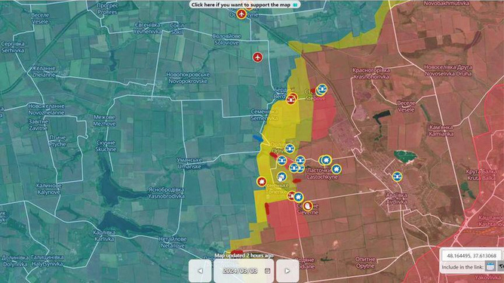The height and width of the screenshot is (283, 504).
Task: Click the support the map banner link
Action: pos(244,5)
